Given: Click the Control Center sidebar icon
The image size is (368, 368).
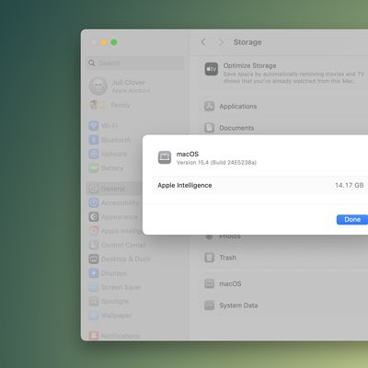Looking at the screenshot, I should [94, 245].
